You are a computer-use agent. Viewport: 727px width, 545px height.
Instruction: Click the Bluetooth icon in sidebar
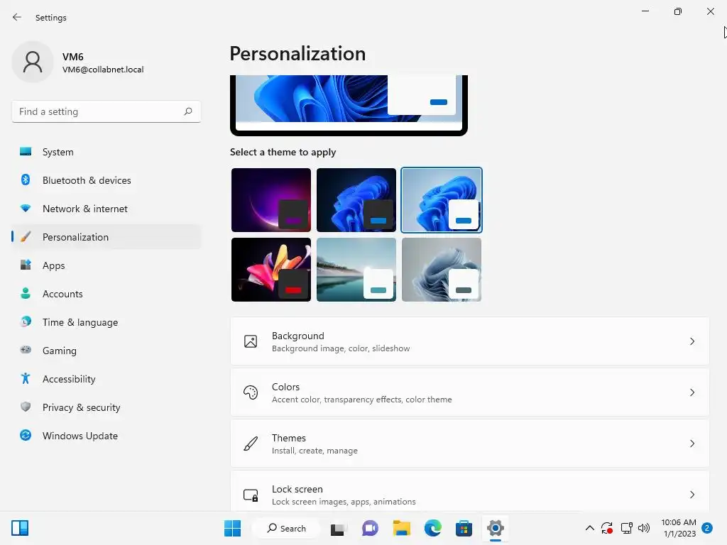(26, 180)
